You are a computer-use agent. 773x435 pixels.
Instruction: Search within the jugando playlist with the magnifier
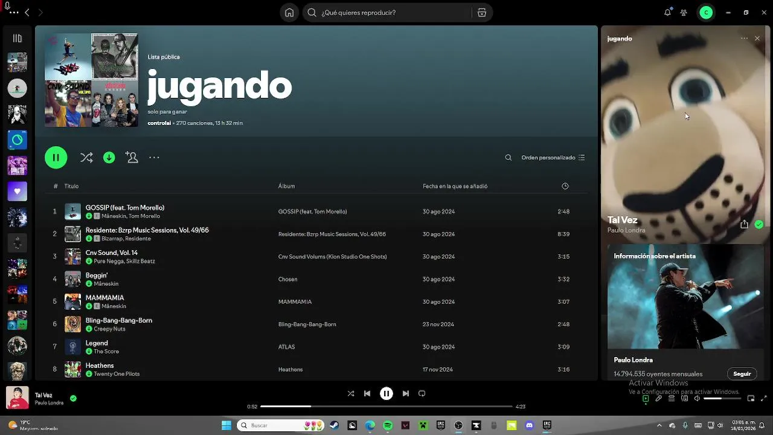508,158
